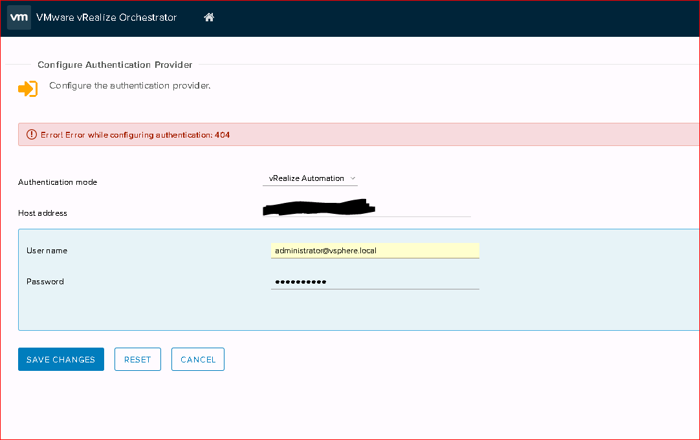Click the orange login arrow icon
The height and width of the screenshot is (440, 700).
coord(28,89)
